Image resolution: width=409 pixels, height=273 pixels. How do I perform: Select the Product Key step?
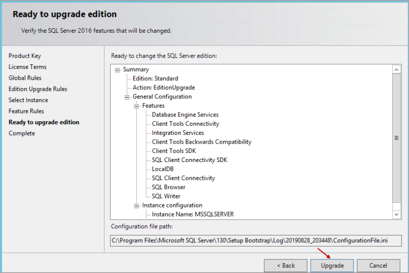[25, 56]
